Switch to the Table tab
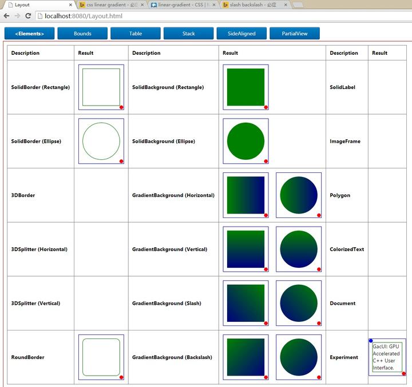Image resolution: width=412 pixels, height=387 pixels. click(x=136, y=34)
